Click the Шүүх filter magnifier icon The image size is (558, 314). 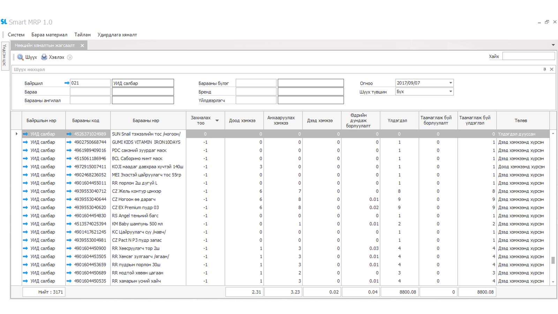click(20, 57)
